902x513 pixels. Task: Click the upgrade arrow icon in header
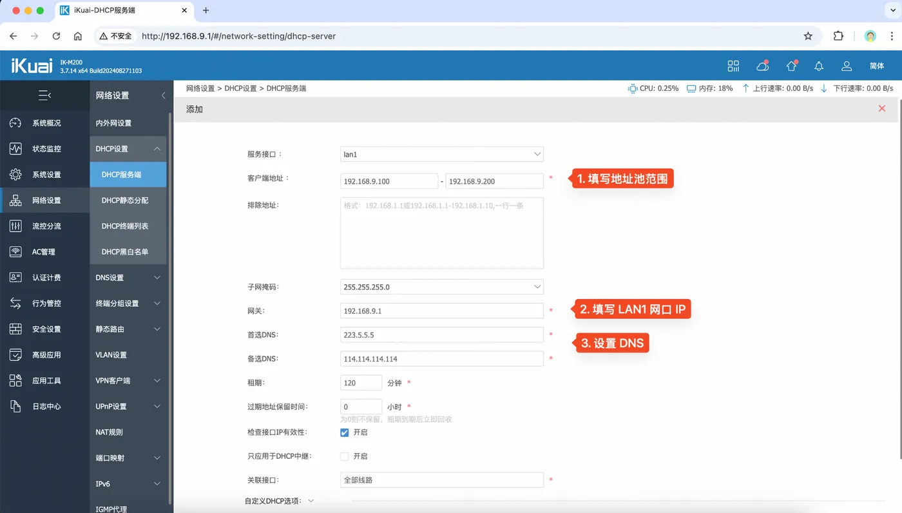[792, 66]
